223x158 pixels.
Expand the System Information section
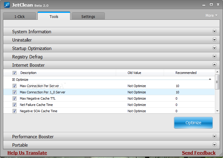pyautogui.click(x=214, y=31)
